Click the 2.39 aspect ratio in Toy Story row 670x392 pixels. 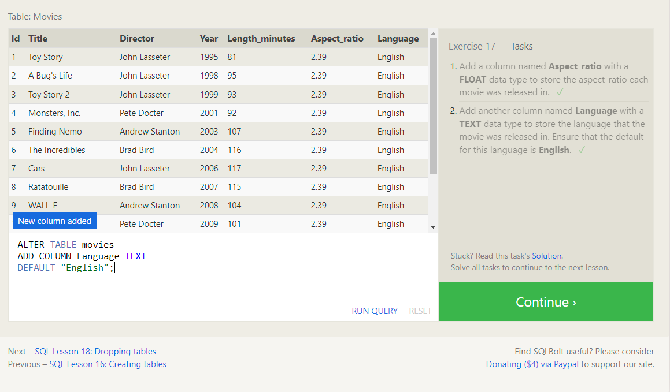[x=319, y=57]
